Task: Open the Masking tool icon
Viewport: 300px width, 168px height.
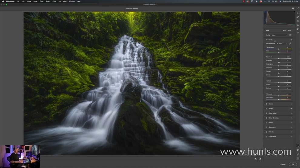Action: pyautogui.click(x=298, y=21)
